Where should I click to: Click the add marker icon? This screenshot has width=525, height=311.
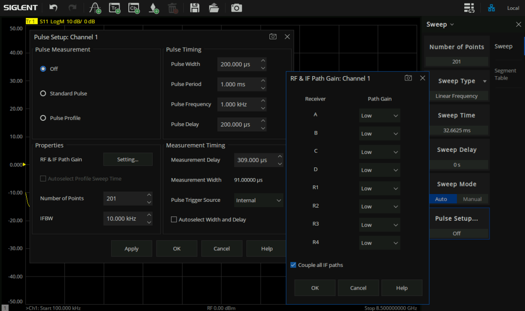coord(154,8)
